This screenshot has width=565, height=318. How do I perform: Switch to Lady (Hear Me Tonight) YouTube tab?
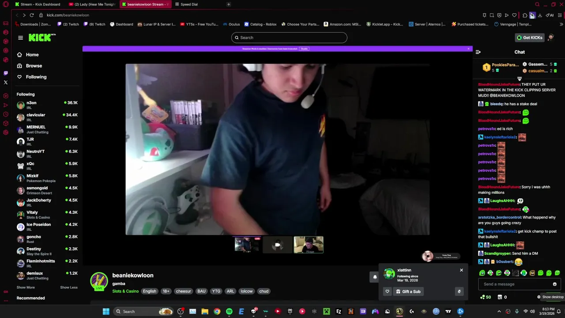[92, 4]
